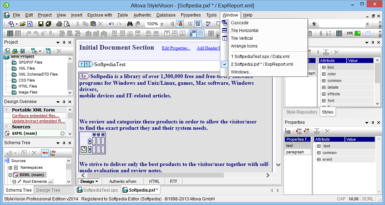Viewport: 385px width, 205px height.
Task: Select XSLT 1.0 version icon
Action: 190,24
